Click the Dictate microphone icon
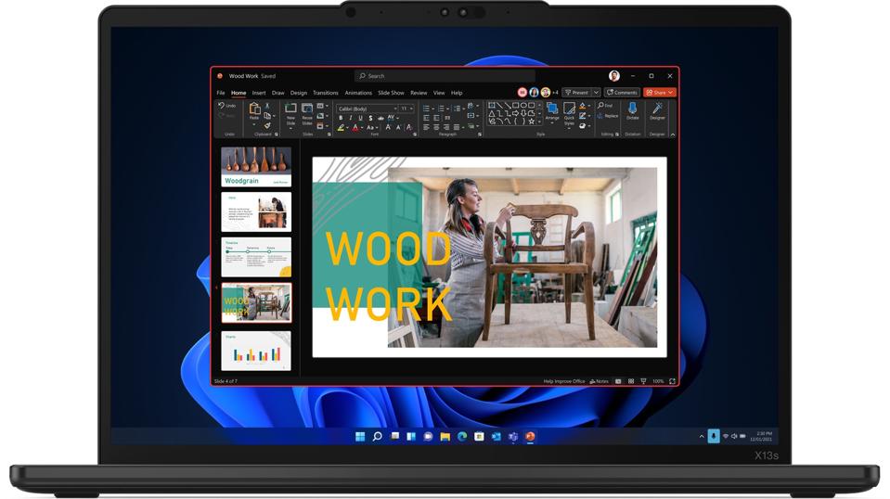Image resolution: width=890 pixels, height=499 pixels. pos(632,109)
